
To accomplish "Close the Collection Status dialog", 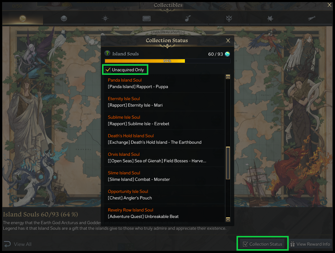I will click(228, 41).
